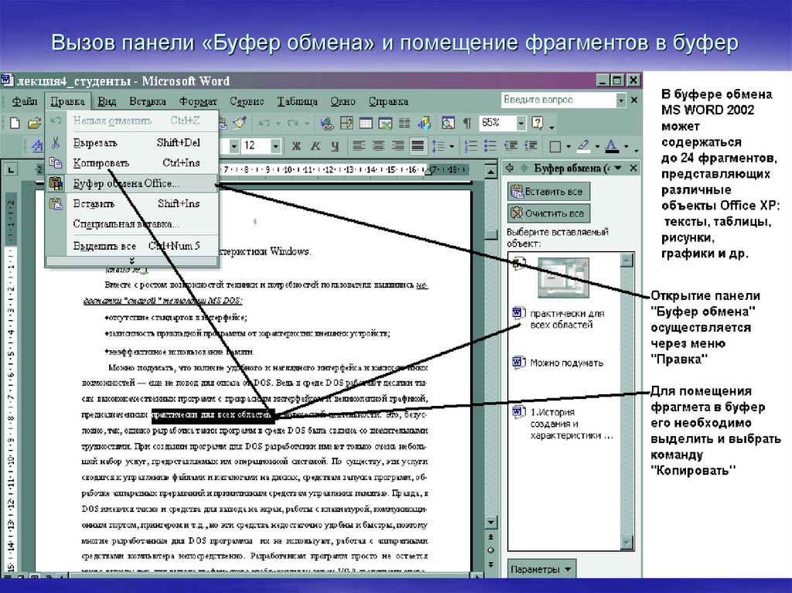Open the font size 12 dropdown arrow
Image resolution: width=792 pixels, height=593 pixels.
pos(275,146)
